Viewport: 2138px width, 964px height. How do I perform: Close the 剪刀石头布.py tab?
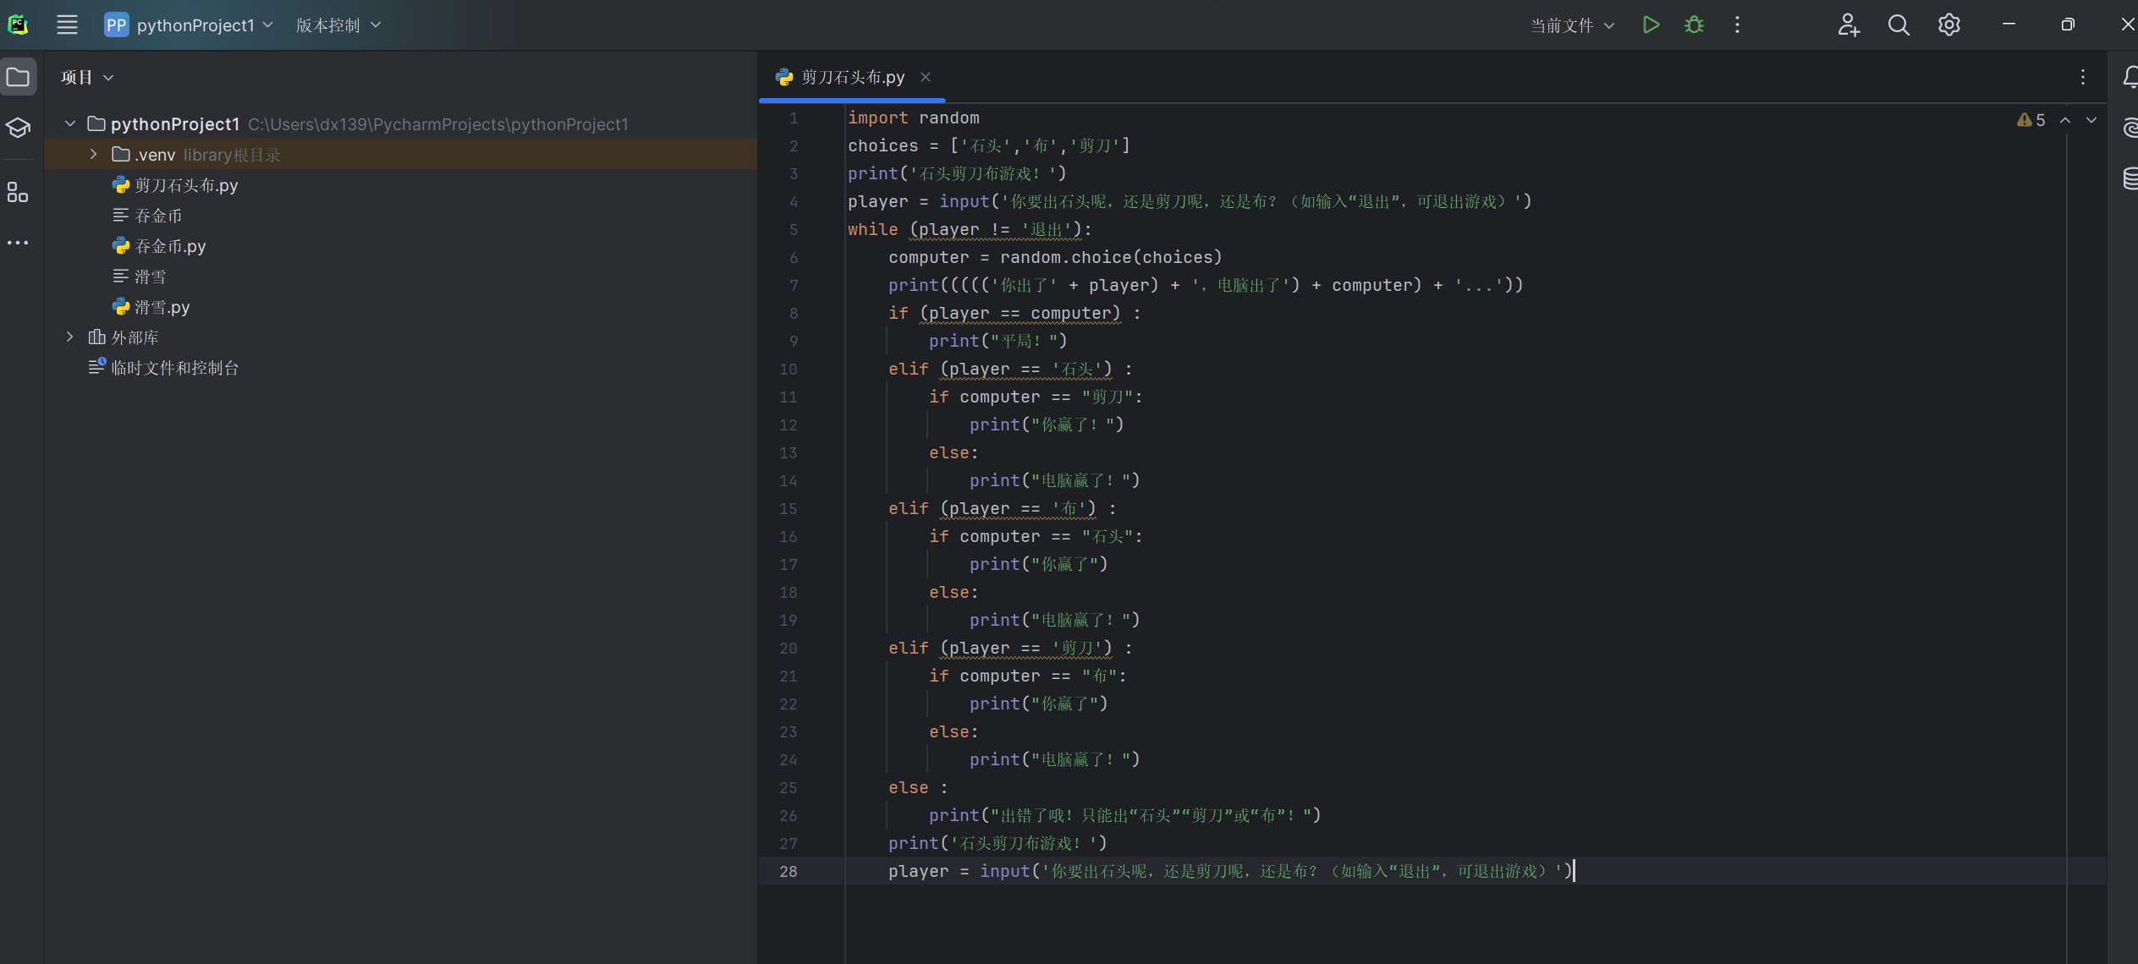[926, 77]
